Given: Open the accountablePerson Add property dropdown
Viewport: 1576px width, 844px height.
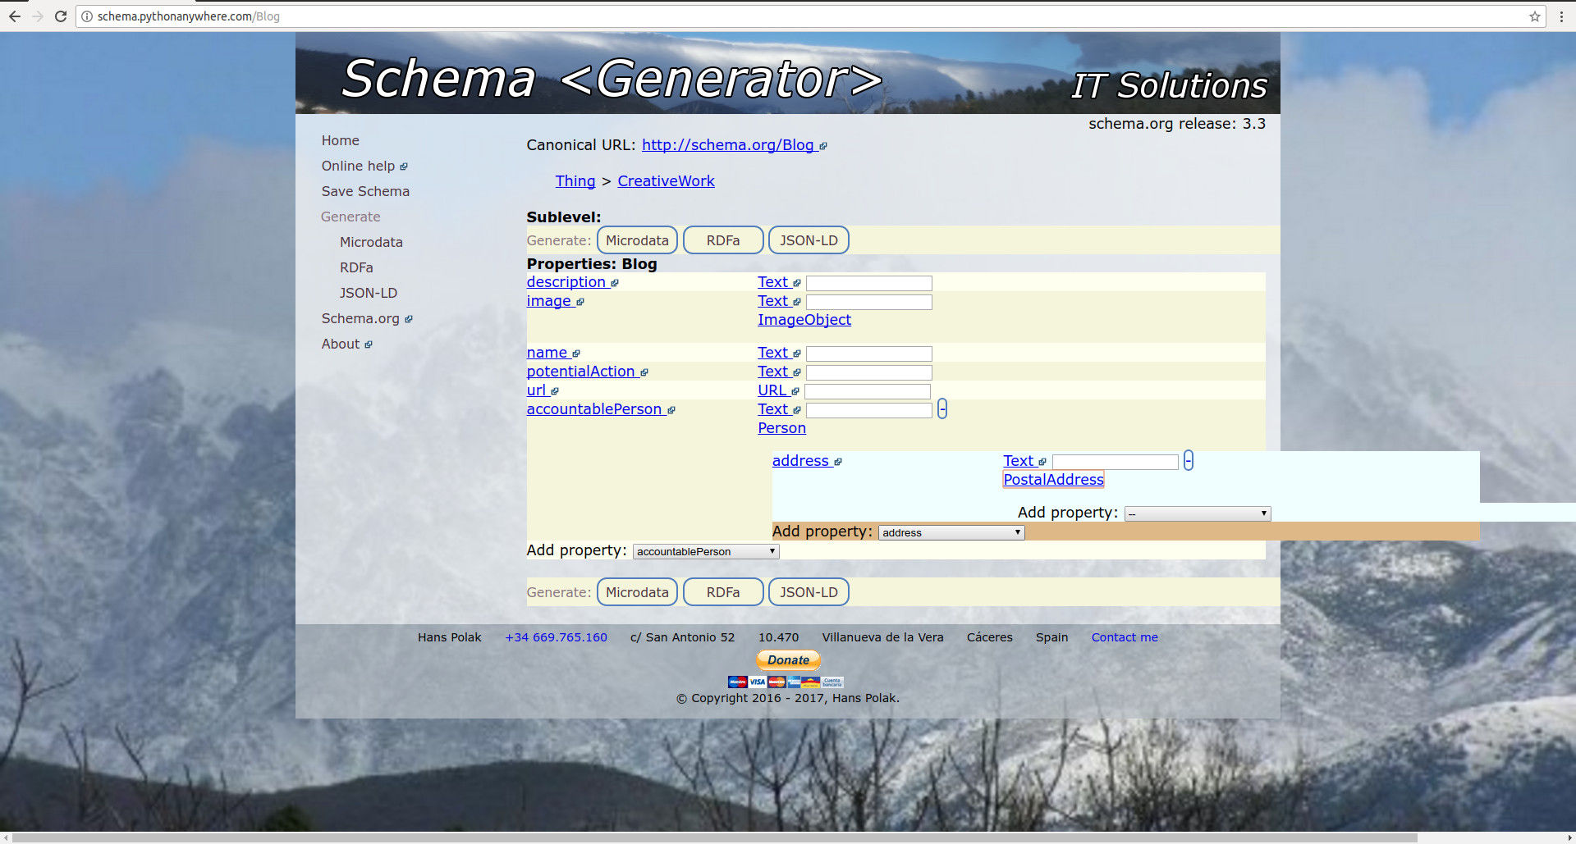Looking at the screenshot, I should click(x=706, y=552).
